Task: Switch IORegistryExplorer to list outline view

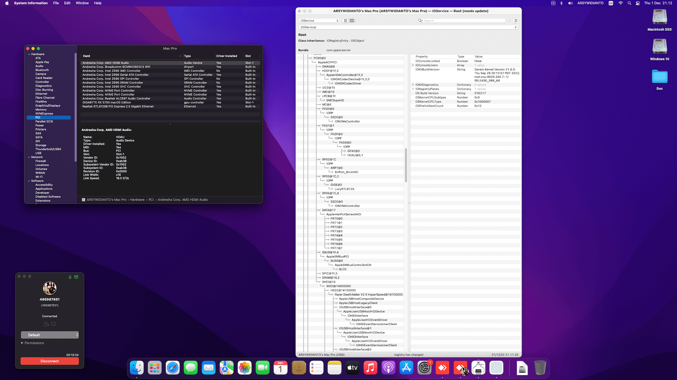Action: pyautogui.click(x=346, y=21)
